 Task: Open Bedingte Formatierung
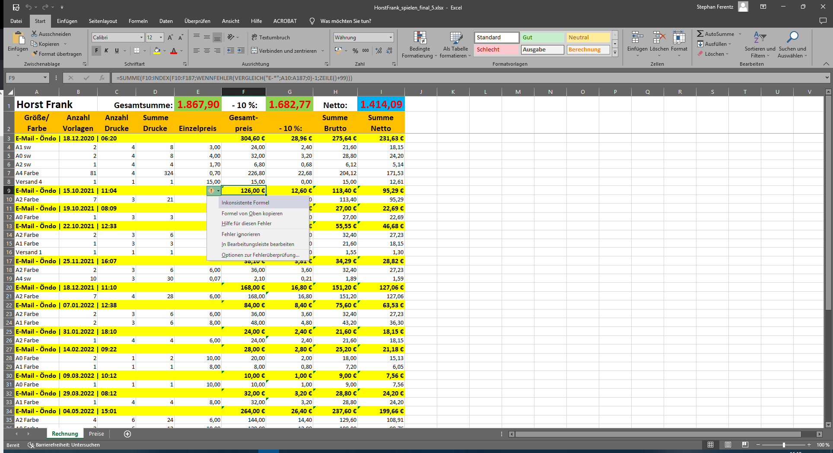[x=420, y=45]
